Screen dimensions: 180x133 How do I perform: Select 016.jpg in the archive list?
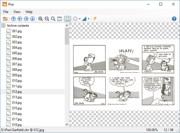[x=17, y=114]
